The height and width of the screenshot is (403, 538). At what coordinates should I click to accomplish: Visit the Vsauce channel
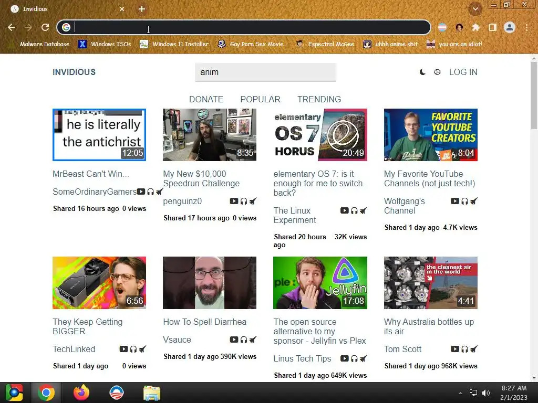177,340
